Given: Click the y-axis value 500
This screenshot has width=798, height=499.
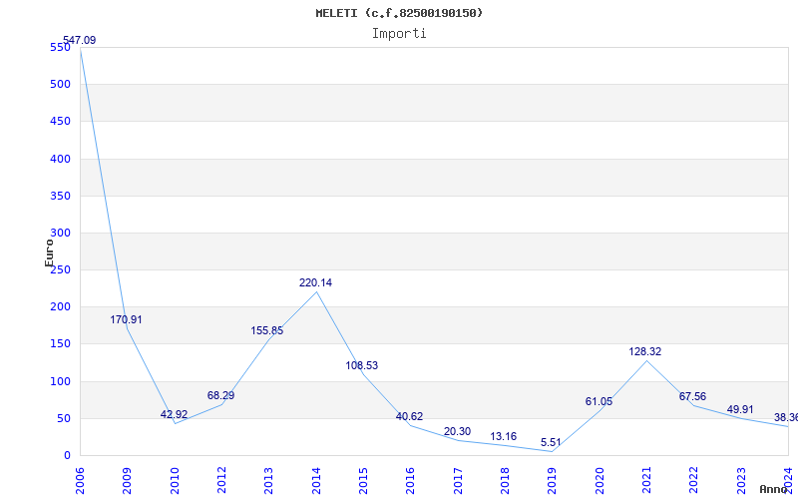Looking at the screenshot, I should pos(60,85).
